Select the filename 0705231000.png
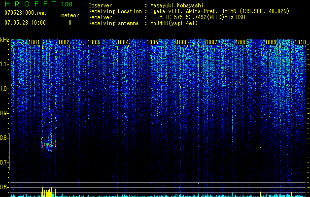310x197 pixels. [x=25, y=13]
